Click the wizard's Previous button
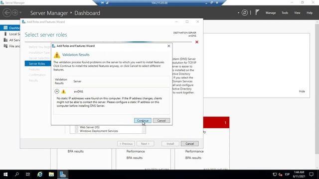This screenshot has height=179, width=319. (x=126, y=144)
